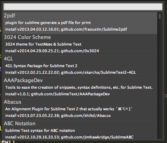Screen dimensions: 167x143
Task: Click 'Sublime Text syntax for ABC notation' description
Action: pos(40,130)
